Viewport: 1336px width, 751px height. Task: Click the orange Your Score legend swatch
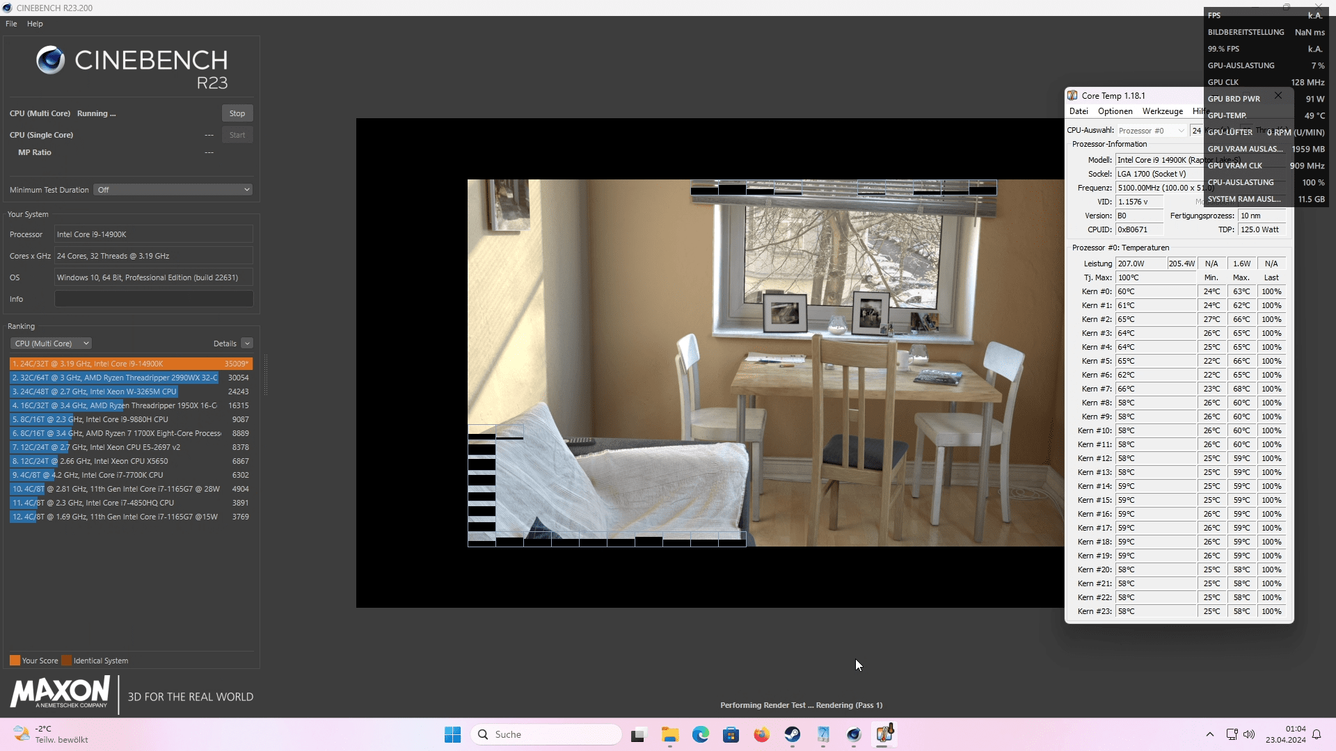point(15,661)
